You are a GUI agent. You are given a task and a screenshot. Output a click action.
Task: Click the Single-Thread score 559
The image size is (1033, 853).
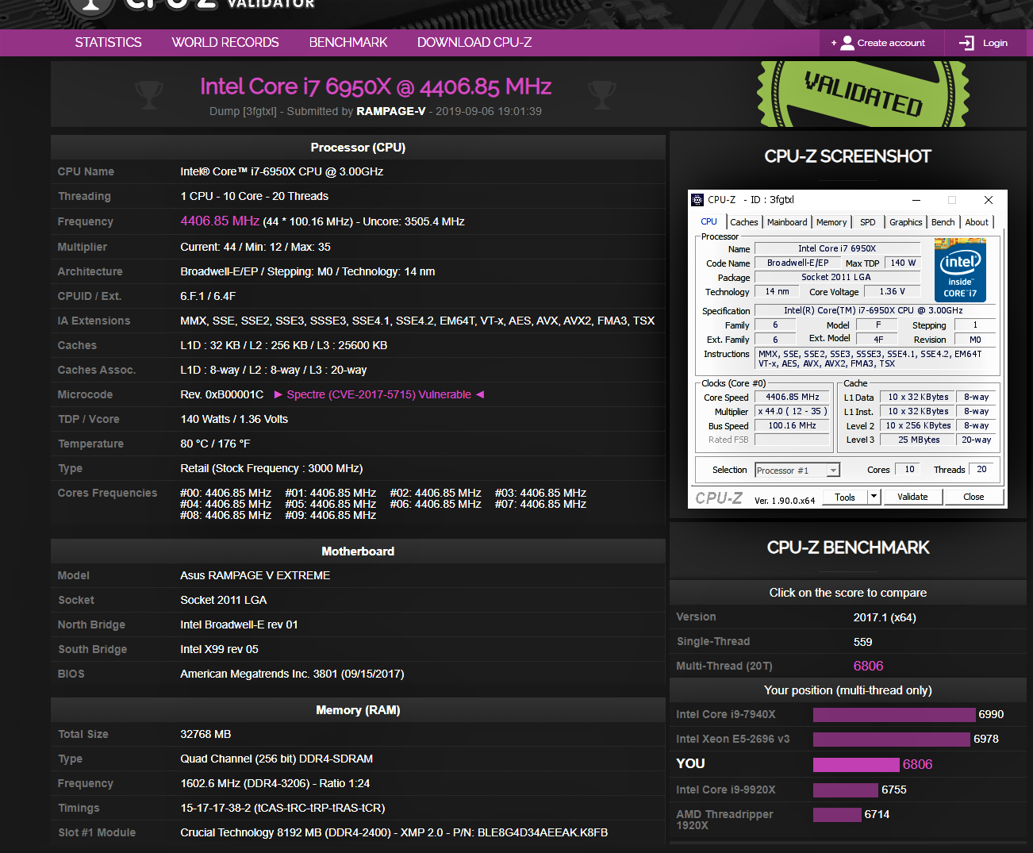pyautogui.click(x=862, y=642)
